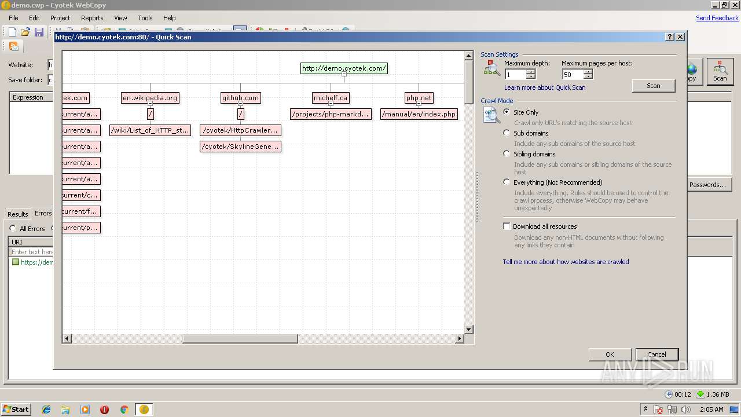Click the Action Center flag tray icon

click(x=659, y=409)
